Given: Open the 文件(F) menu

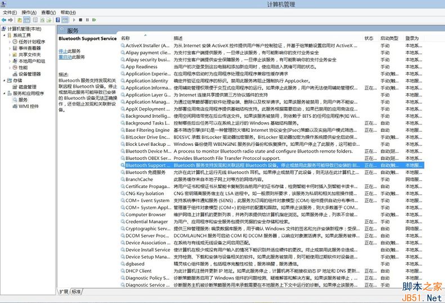Looking at the screenshot, I should [x=10, y=12].
